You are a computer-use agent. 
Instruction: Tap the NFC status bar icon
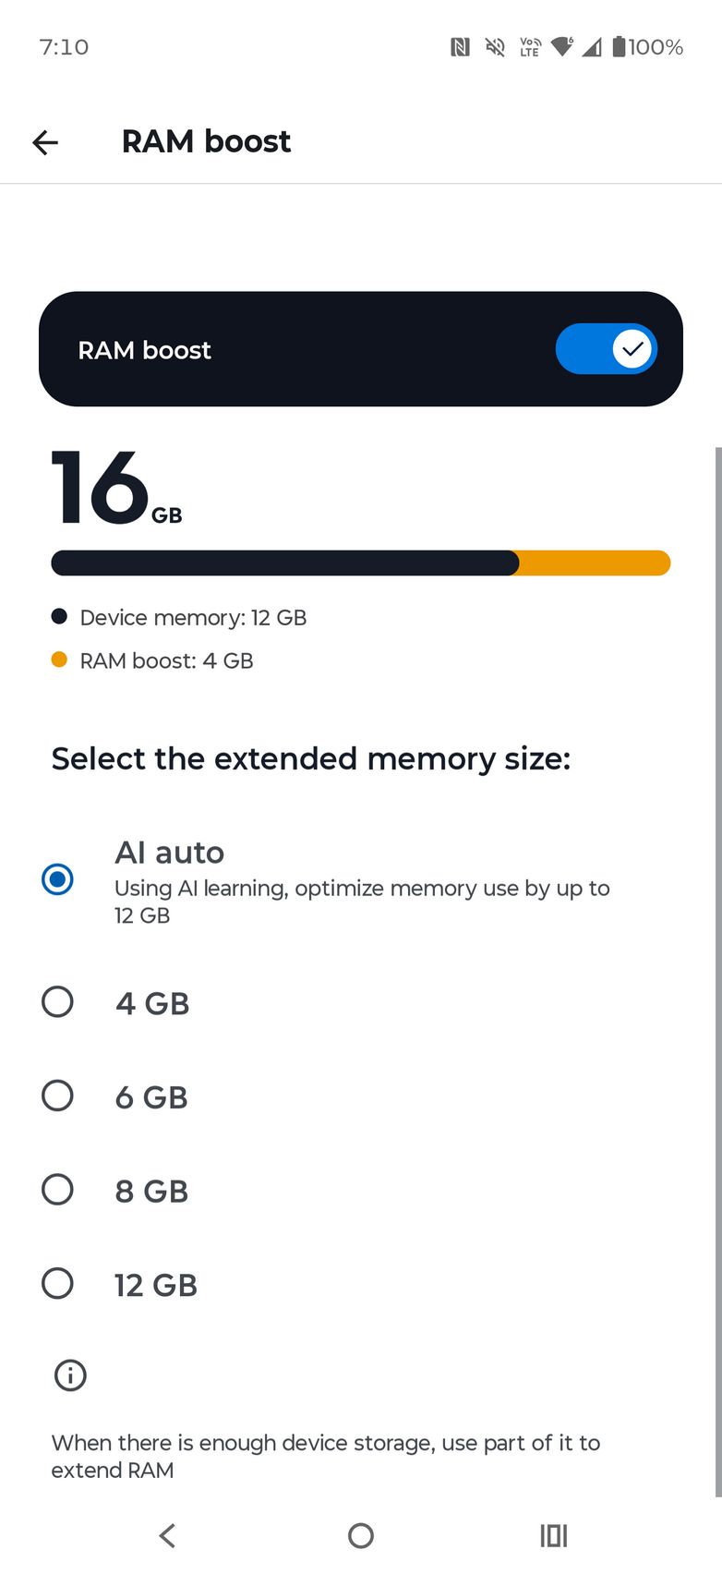460,47
